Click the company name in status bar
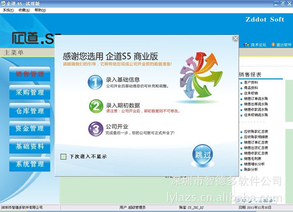The height and width of the screenshot is (212, 293). click(22, 207)
